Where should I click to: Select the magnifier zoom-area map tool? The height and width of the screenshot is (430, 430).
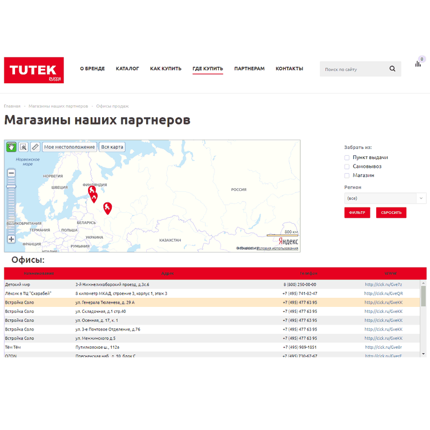click(x=23, y=147)
